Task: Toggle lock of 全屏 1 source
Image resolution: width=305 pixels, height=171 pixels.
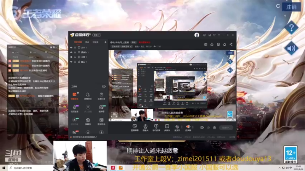Action: point(75,57)
